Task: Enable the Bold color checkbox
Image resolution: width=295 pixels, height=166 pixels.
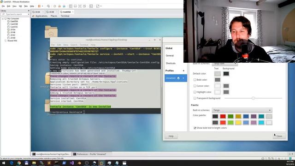Action: coord(195,80)
